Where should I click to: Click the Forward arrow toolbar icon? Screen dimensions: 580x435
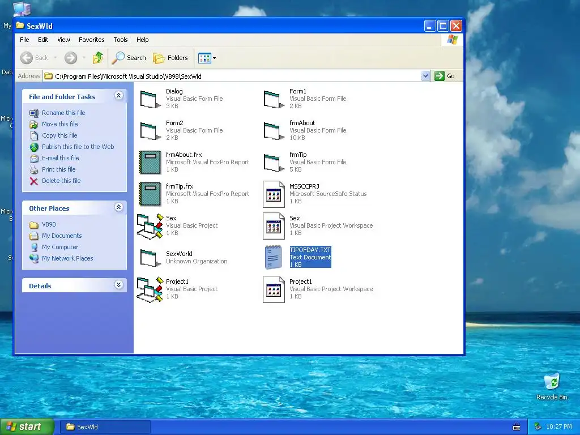click(x=71, y=58)
